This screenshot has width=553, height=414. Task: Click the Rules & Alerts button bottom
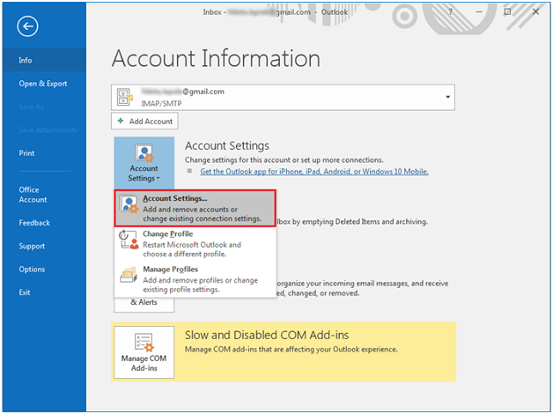pyautogui.click(x=144, y=304)
